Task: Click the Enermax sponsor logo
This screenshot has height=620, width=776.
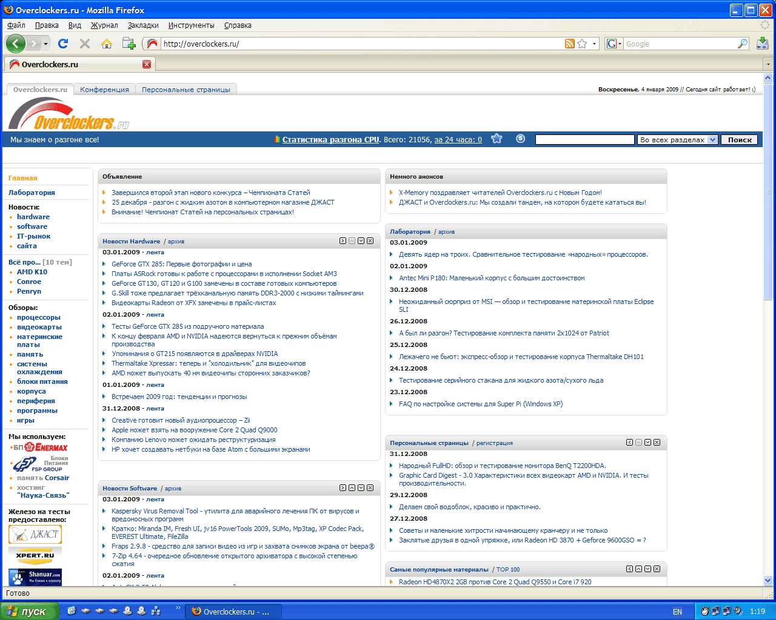Action: 47,447
